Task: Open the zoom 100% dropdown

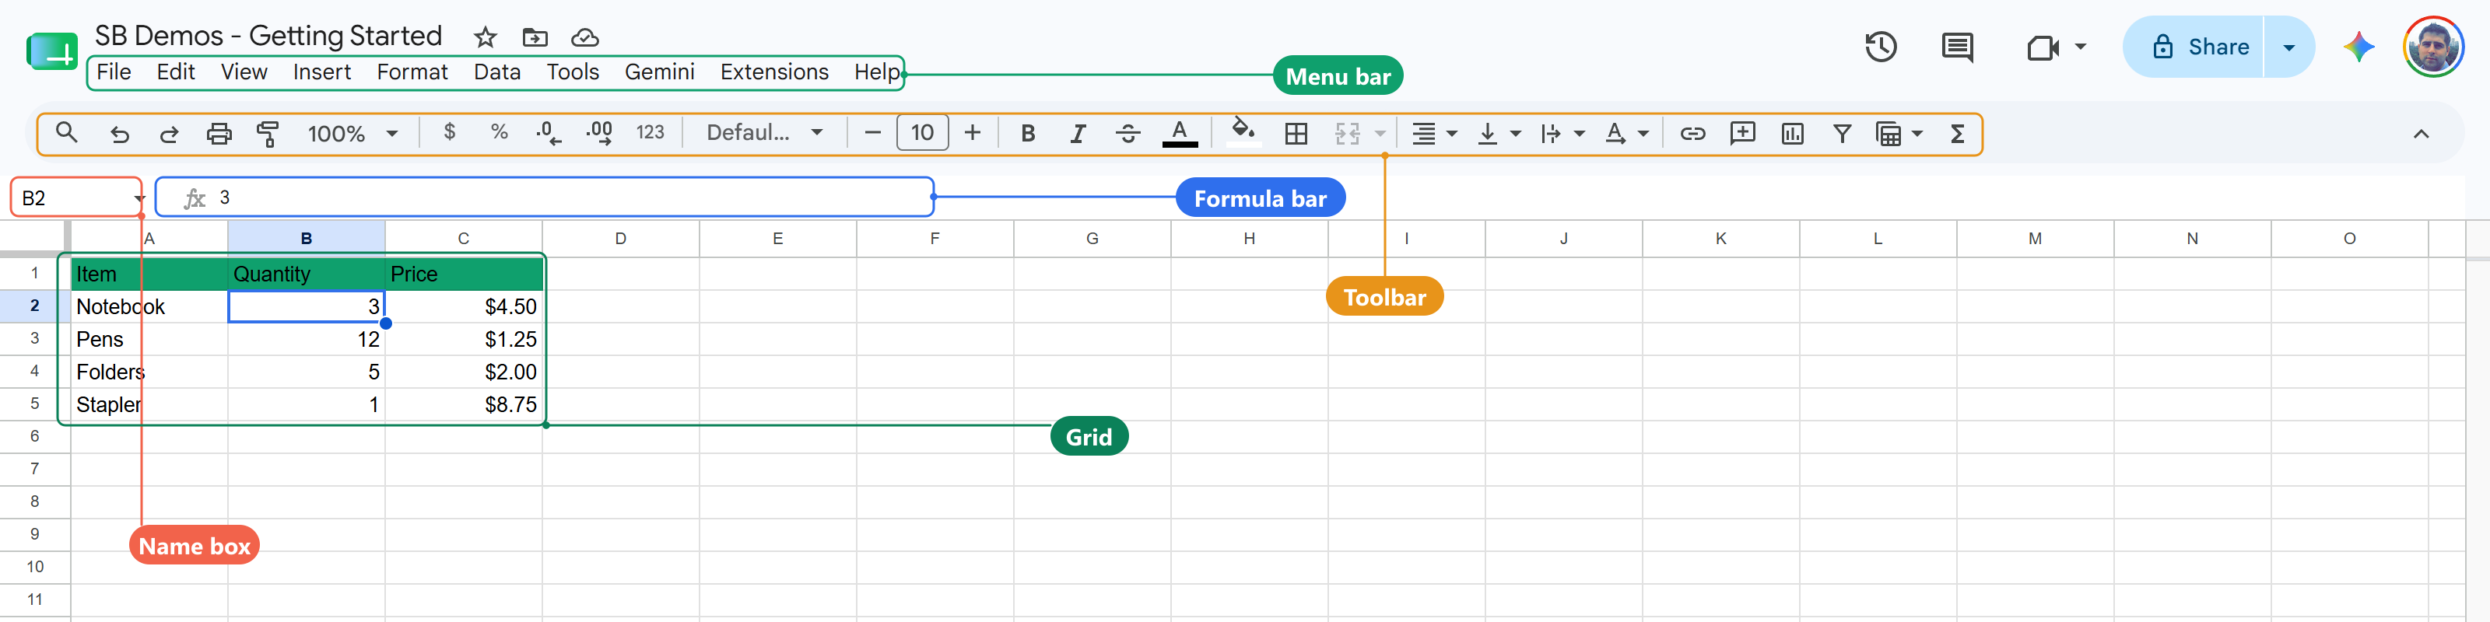Action: pyautogui.click(x=352, y=133)
